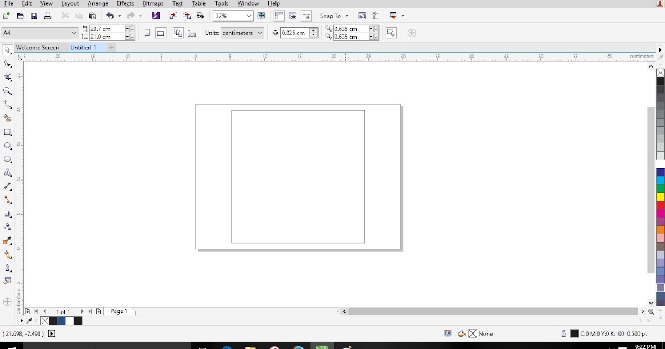
Task: Expand the Redo history dropdown arrow
Action: pyautogui.click(x=140, y=16)
